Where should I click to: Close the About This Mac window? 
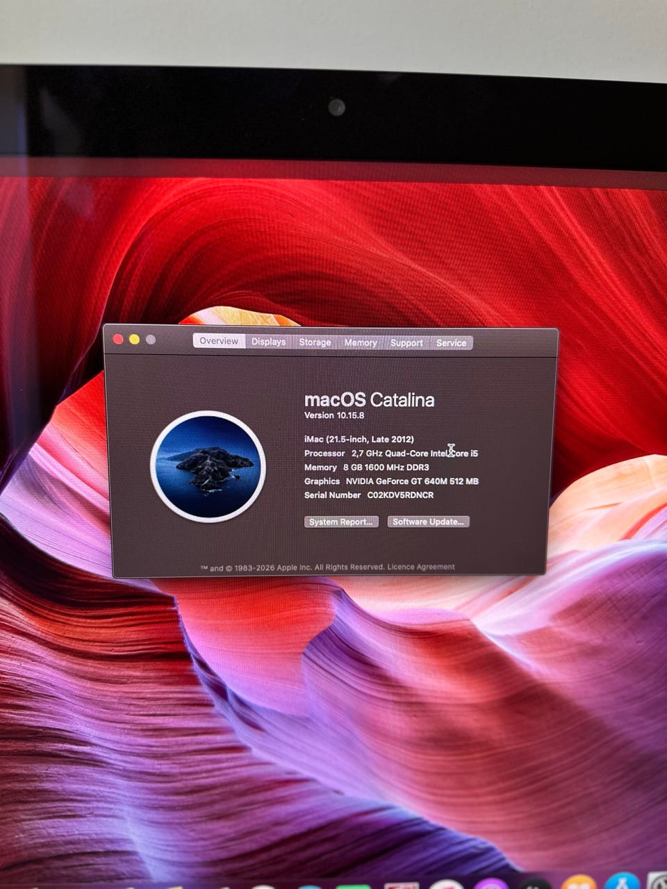tap(118, 339)
